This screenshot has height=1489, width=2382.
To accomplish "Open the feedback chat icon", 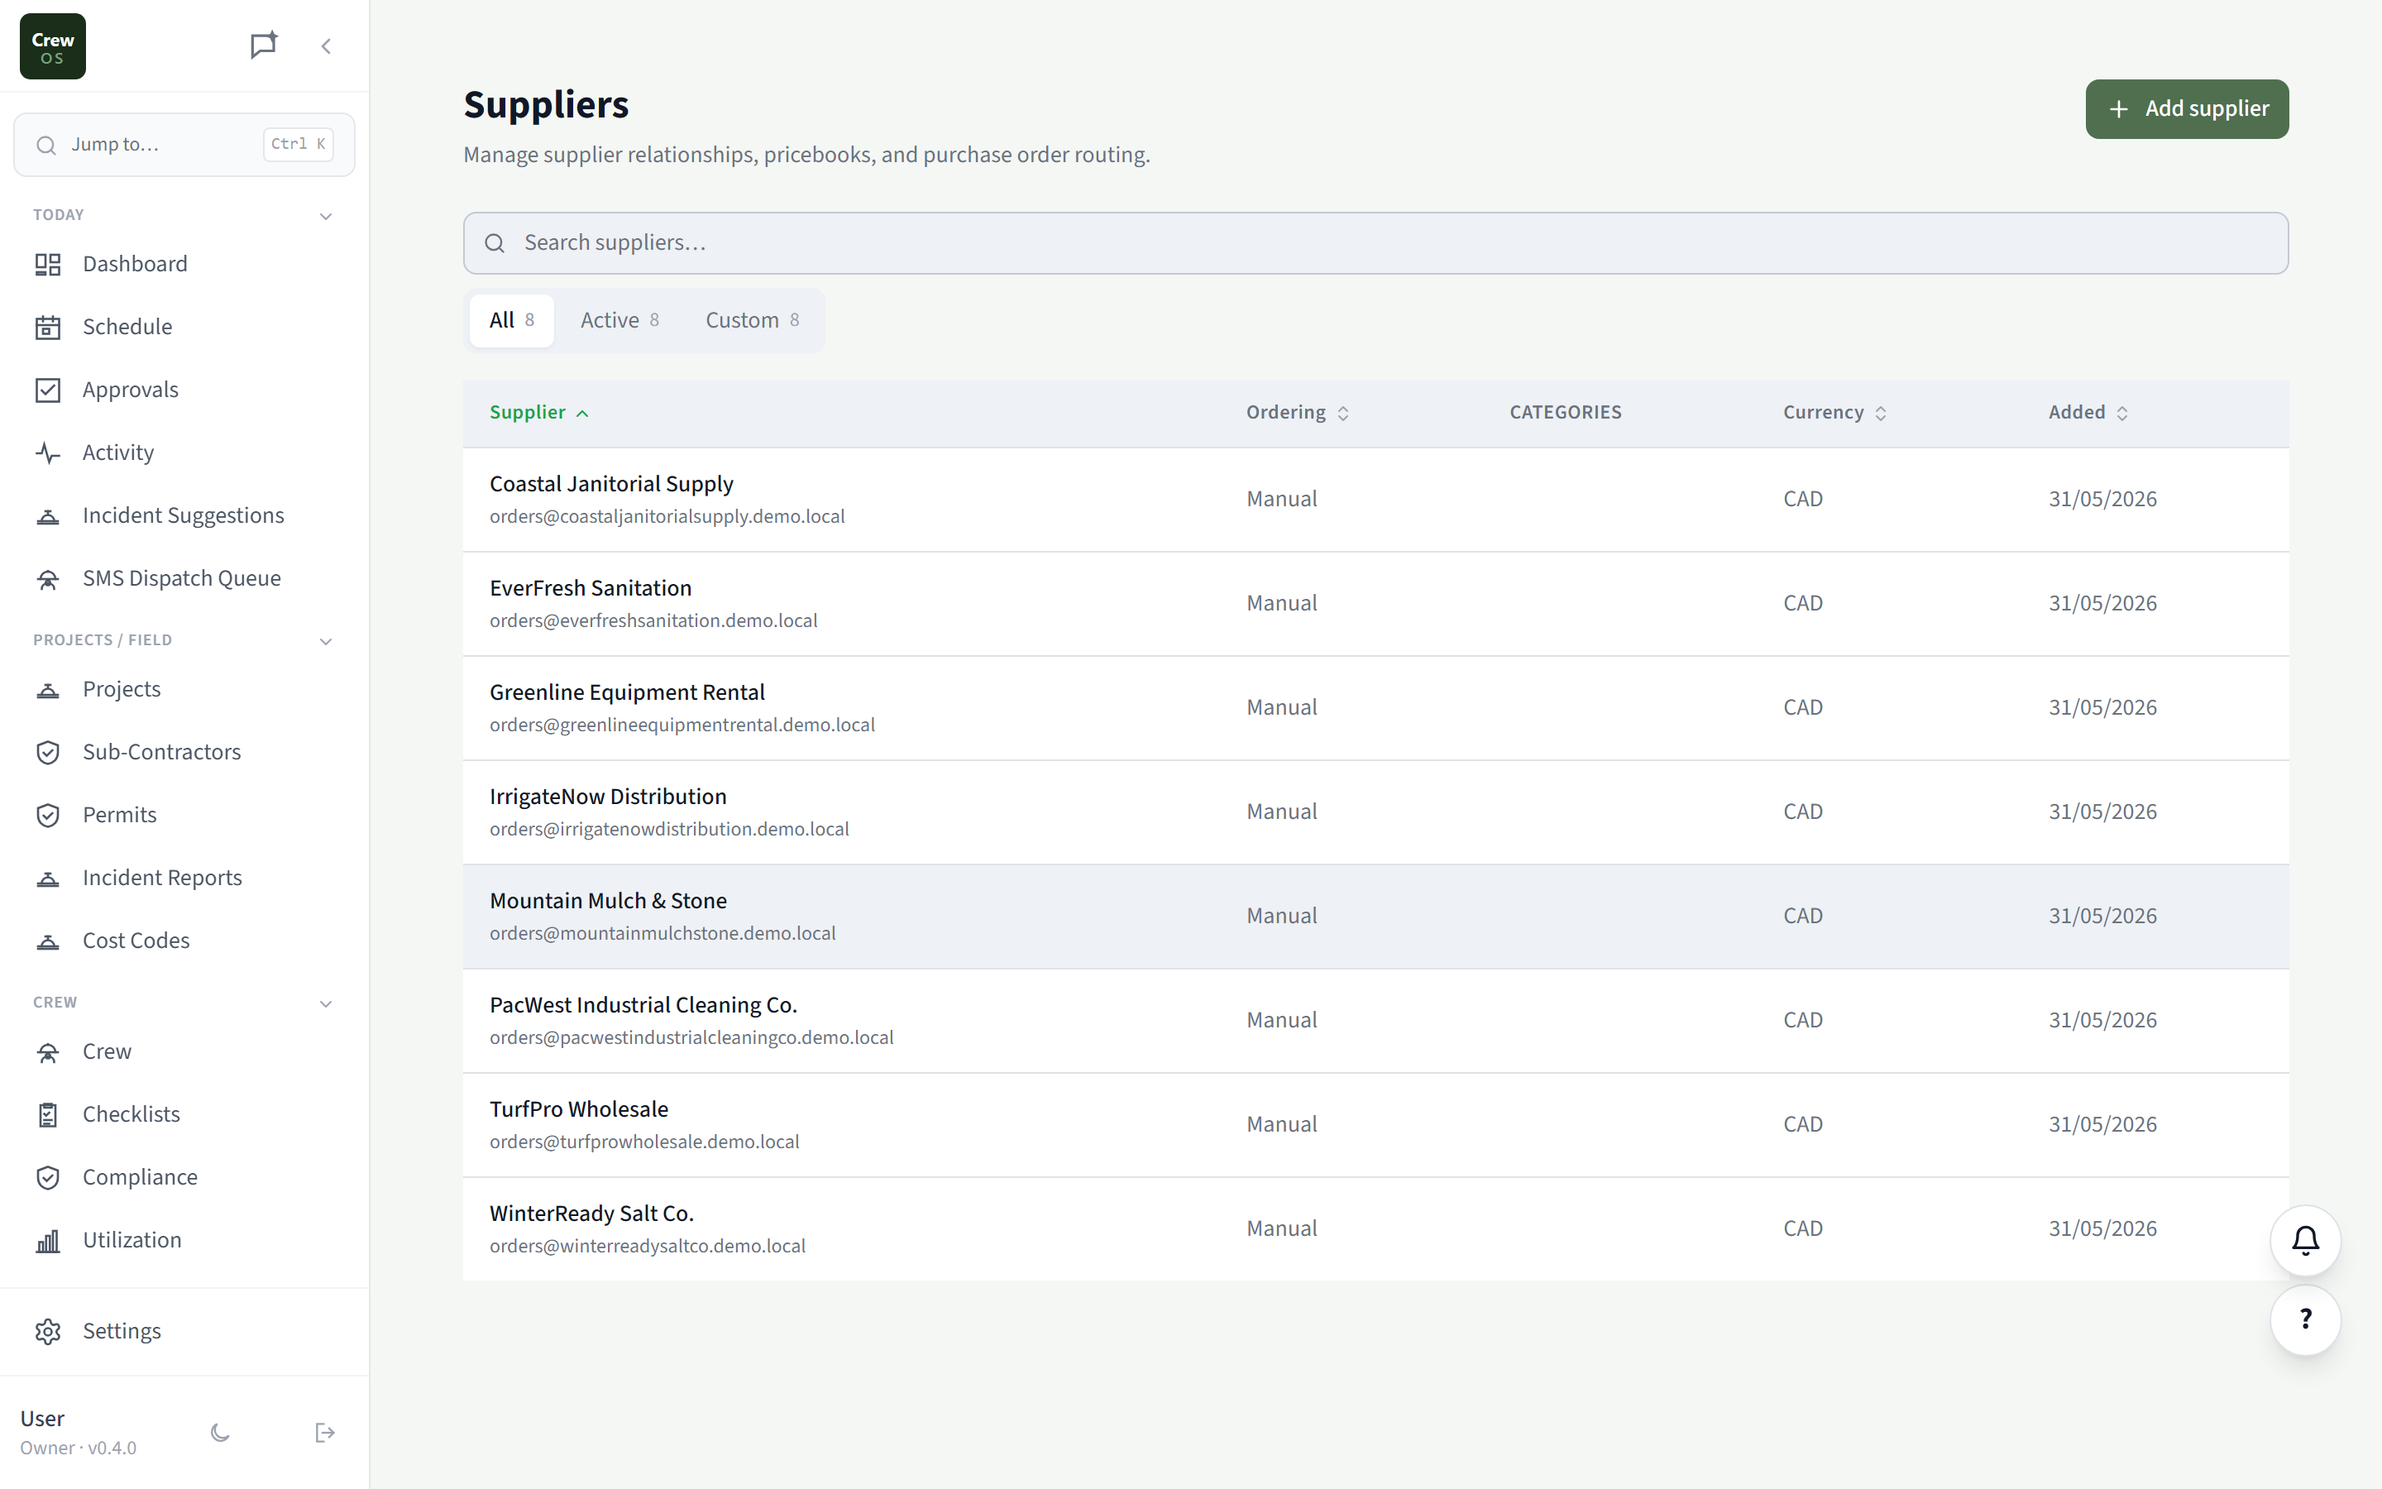I will (x=263, y=45).
